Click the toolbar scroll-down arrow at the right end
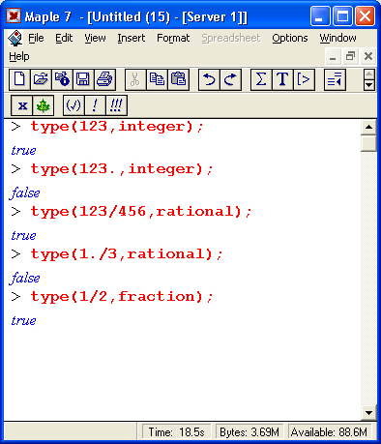This screenshot has width=381, height=444. 369,85
